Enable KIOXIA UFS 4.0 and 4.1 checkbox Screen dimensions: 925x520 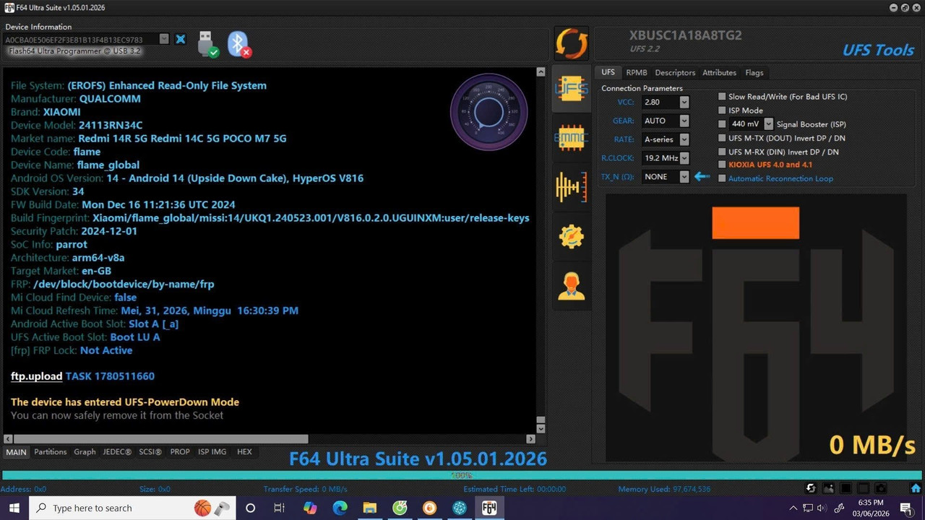(x=722, y=165)
